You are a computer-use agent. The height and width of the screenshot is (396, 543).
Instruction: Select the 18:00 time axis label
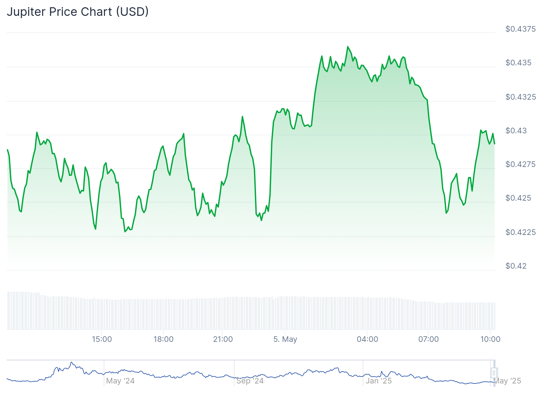pos(163,339)
